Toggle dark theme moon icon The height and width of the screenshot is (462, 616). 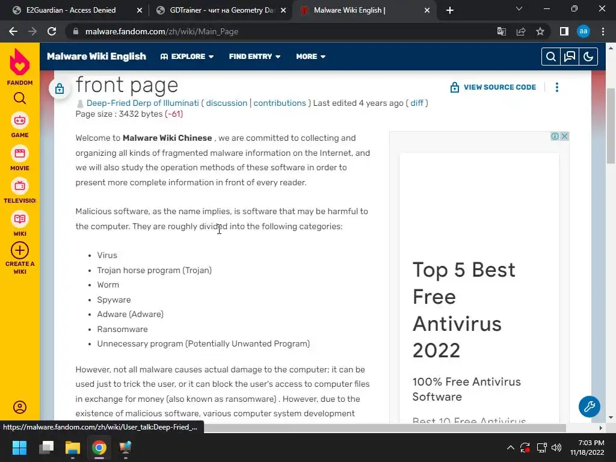588,57
